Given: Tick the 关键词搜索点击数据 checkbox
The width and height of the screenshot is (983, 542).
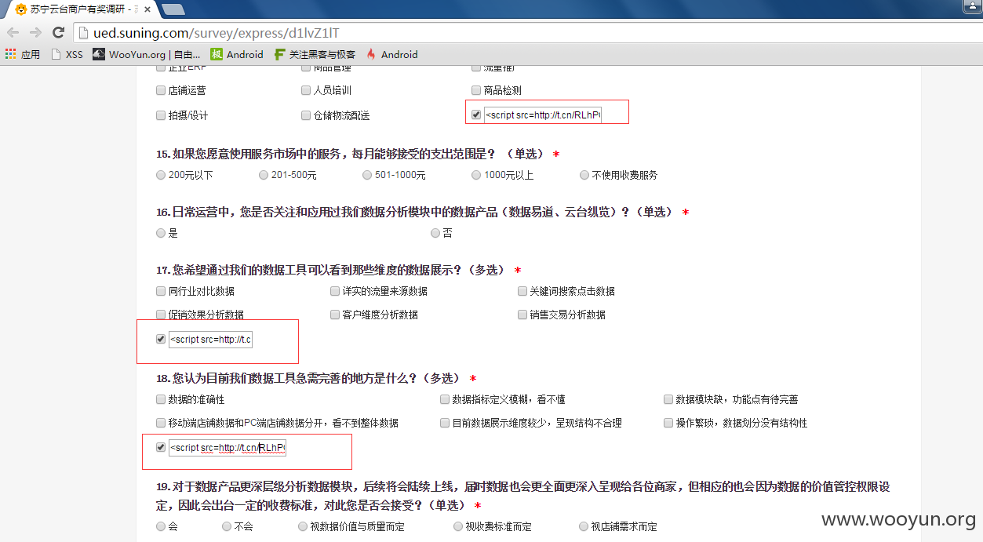Looking at the screenshot, I should pos(522,291).
